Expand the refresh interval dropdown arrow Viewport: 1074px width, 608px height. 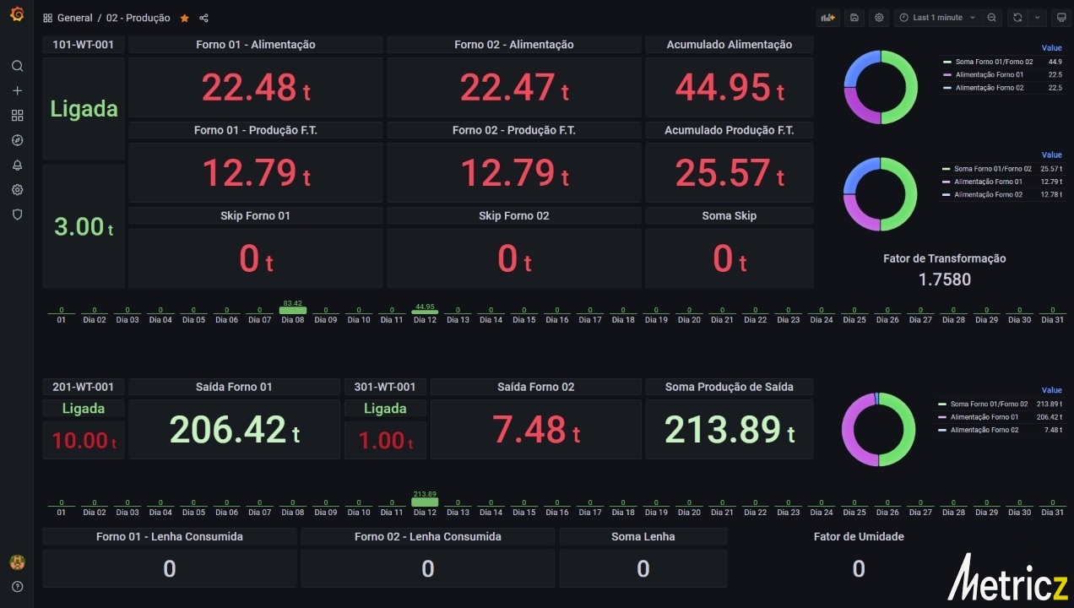1038,18
